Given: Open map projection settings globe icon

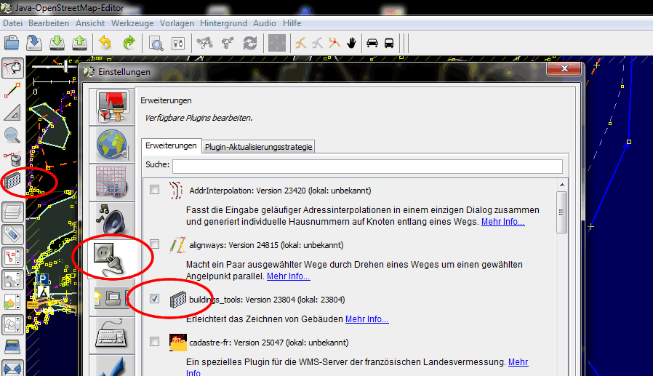Looking at the screenshot, I should [x=112, y=143].
